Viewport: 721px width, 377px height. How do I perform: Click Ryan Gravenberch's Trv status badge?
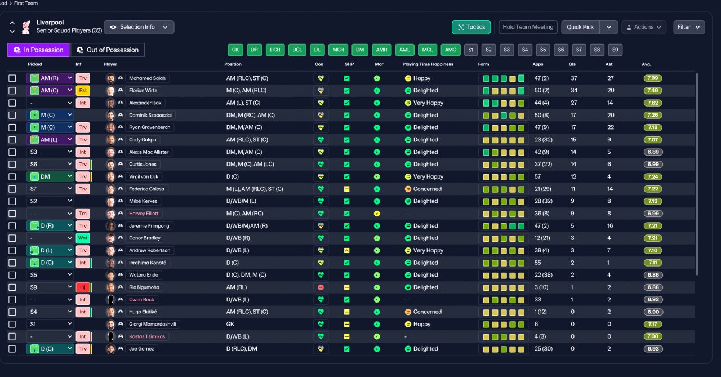(83, 128)
